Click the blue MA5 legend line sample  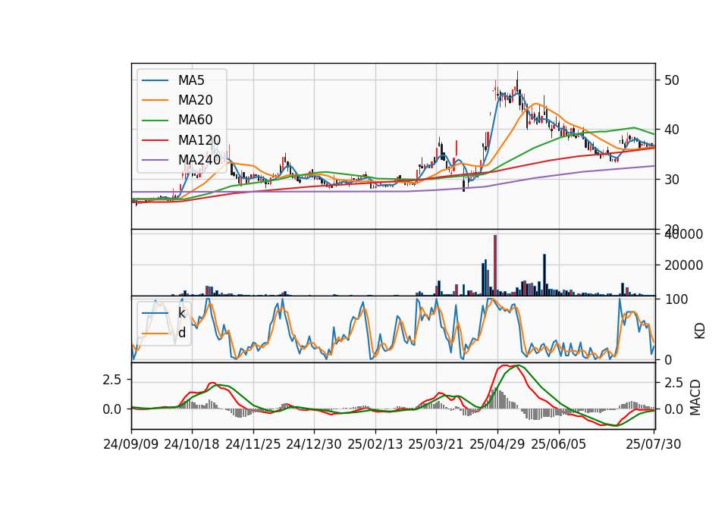pyautogui.click(x=155, y=80)
